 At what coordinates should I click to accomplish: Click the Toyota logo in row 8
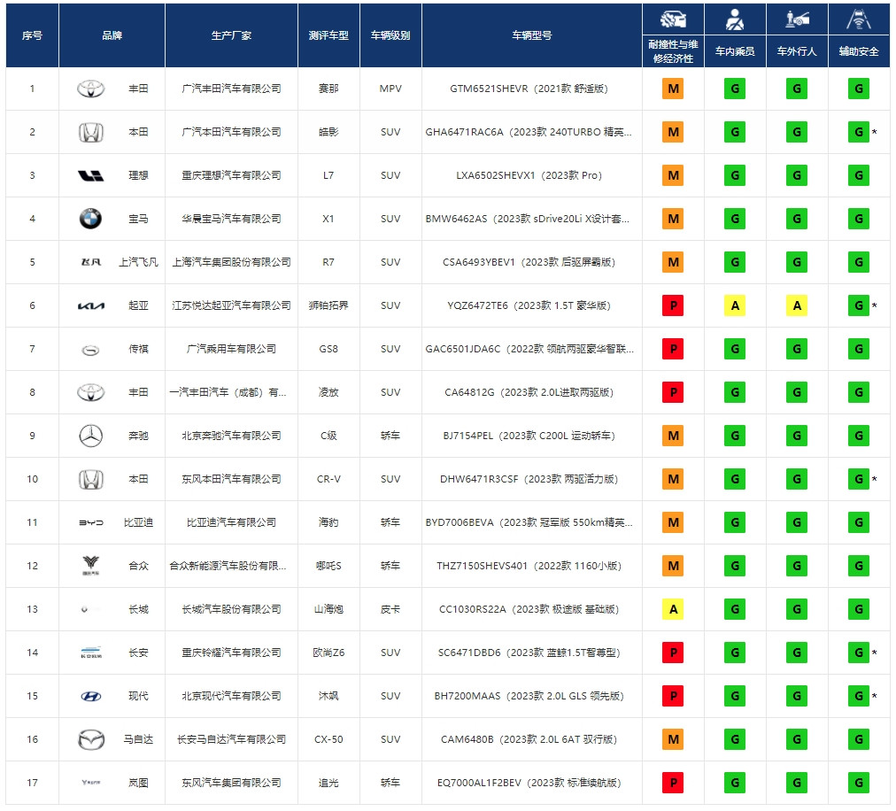pos(91,392)
